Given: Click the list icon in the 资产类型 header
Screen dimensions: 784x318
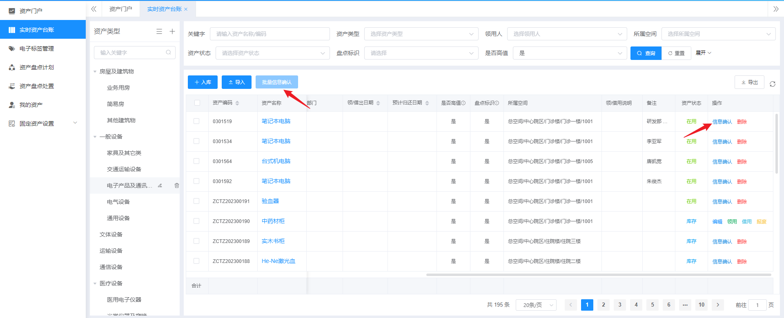Looking at the screenshot, I should click(x=159, y=31).
